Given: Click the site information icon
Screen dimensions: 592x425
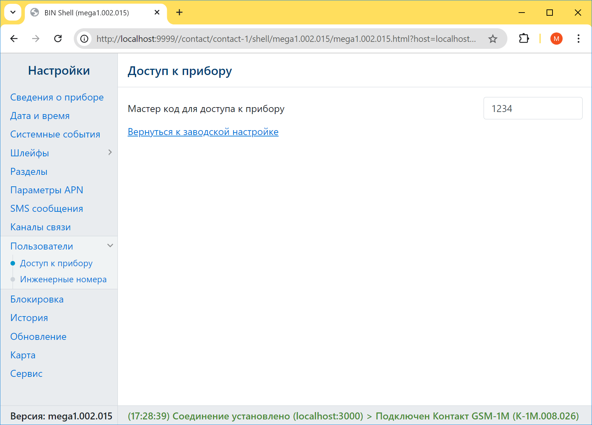Looking at the screenshot, I should pyautogui.click(x=84, y=39).
